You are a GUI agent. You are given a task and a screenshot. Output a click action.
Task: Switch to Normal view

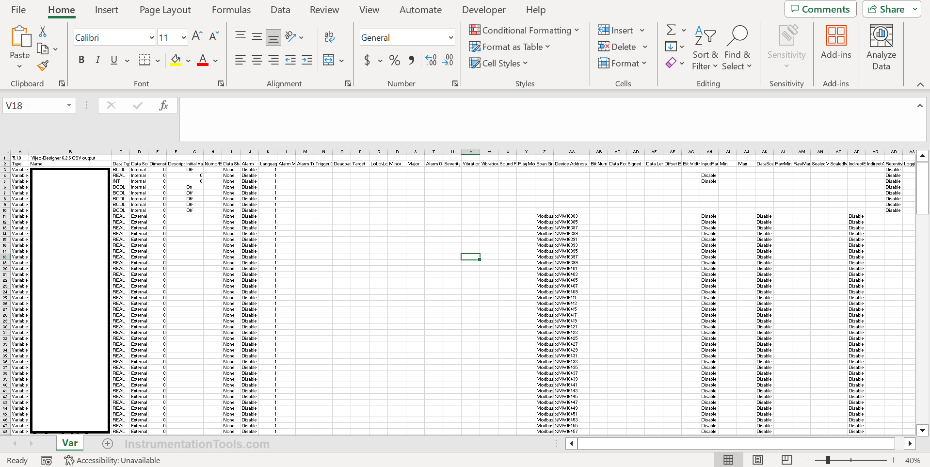[728, 460]
